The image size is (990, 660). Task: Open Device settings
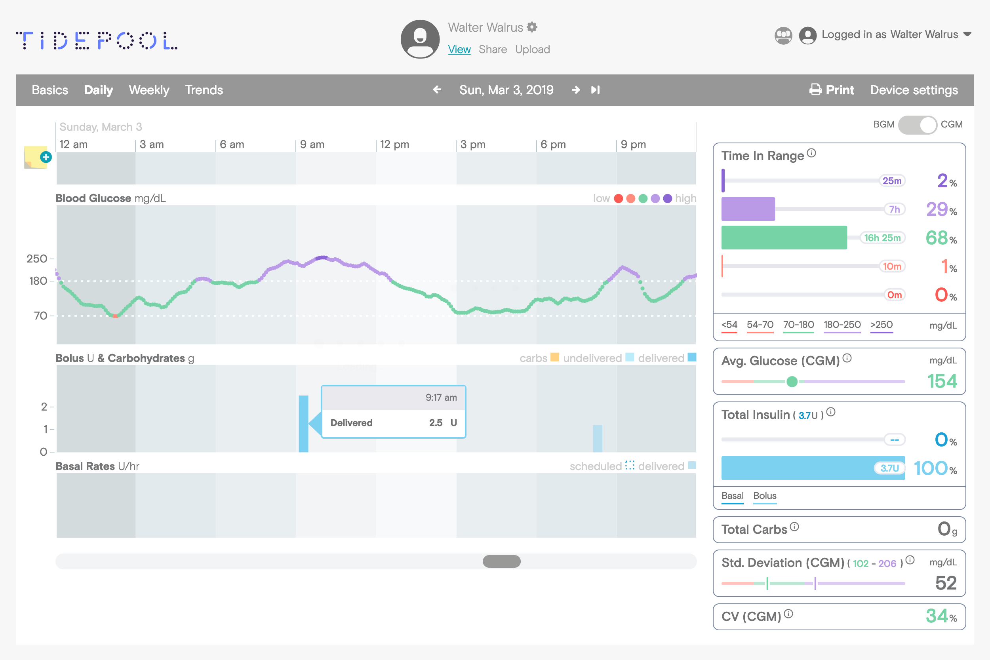click(x=914, y=90)
